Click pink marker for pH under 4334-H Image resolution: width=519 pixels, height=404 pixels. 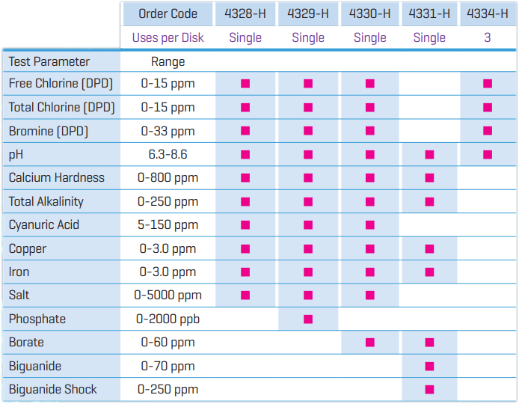(x=488, y=155)
